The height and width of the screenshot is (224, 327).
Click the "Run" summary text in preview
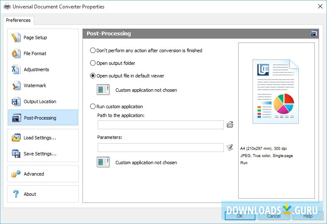click(x=244, y=163)
